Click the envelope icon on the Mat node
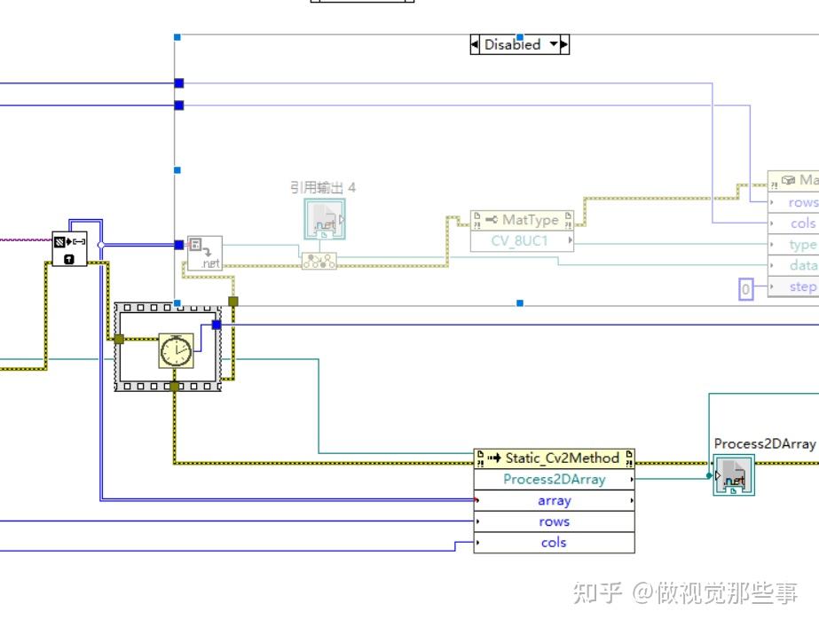This screenshot has width=819, height=627. click(x=788, y=181)
